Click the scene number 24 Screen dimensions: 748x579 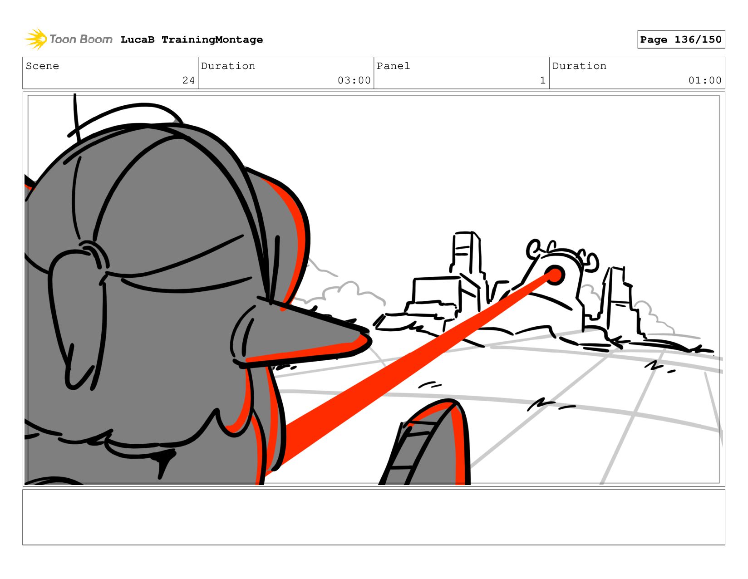point(189,80)
